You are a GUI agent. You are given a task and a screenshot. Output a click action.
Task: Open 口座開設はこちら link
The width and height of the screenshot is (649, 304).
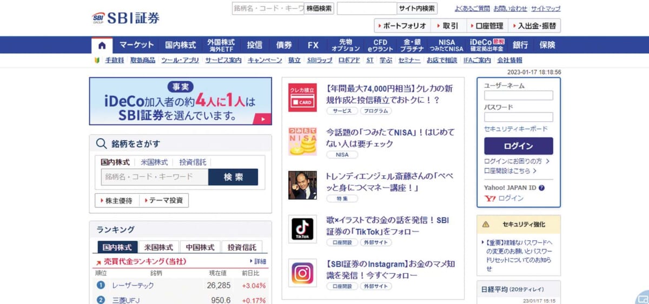pos(510,170)
